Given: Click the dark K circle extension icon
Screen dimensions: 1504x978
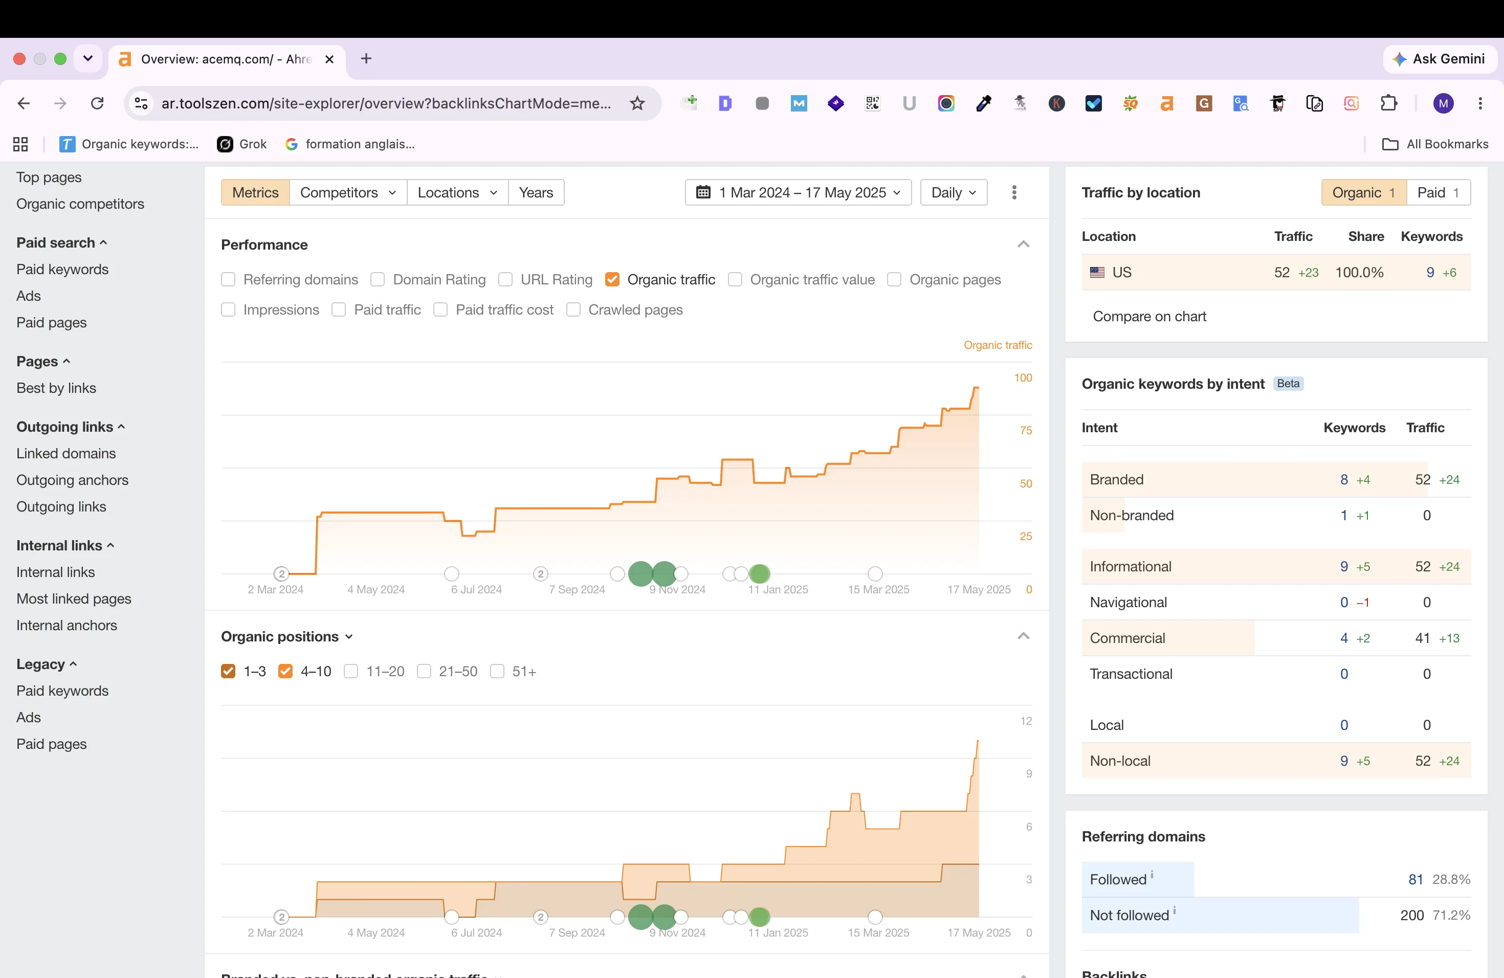Looking at the screenshot, I should coord(1056,103).
